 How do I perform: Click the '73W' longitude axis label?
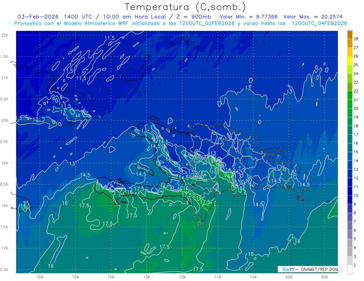pyautogui.click(x=147, y=277)
